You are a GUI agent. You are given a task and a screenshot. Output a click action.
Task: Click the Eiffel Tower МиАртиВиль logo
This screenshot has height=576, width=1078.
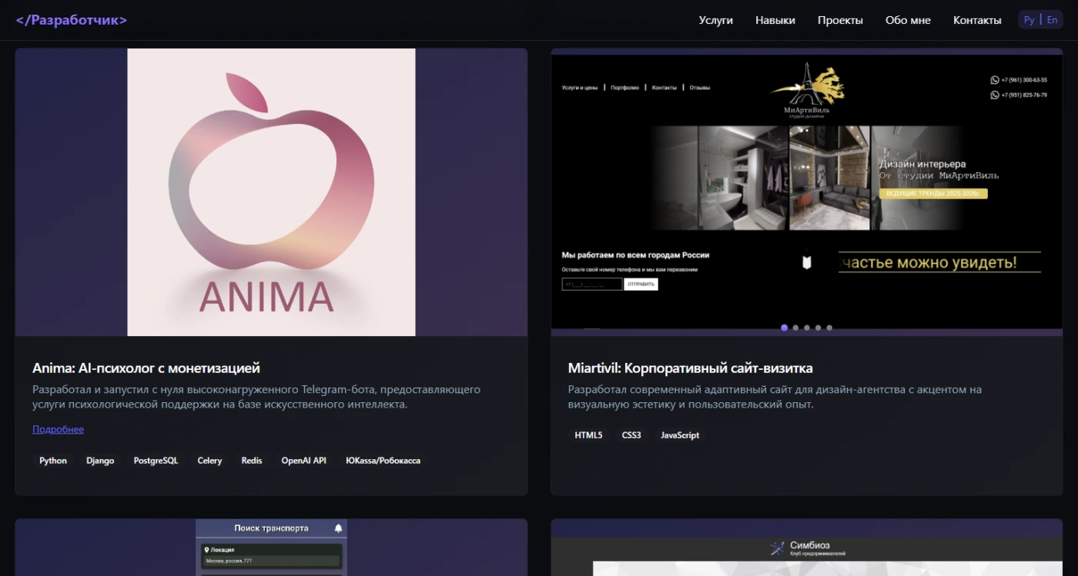coord(807,86)
